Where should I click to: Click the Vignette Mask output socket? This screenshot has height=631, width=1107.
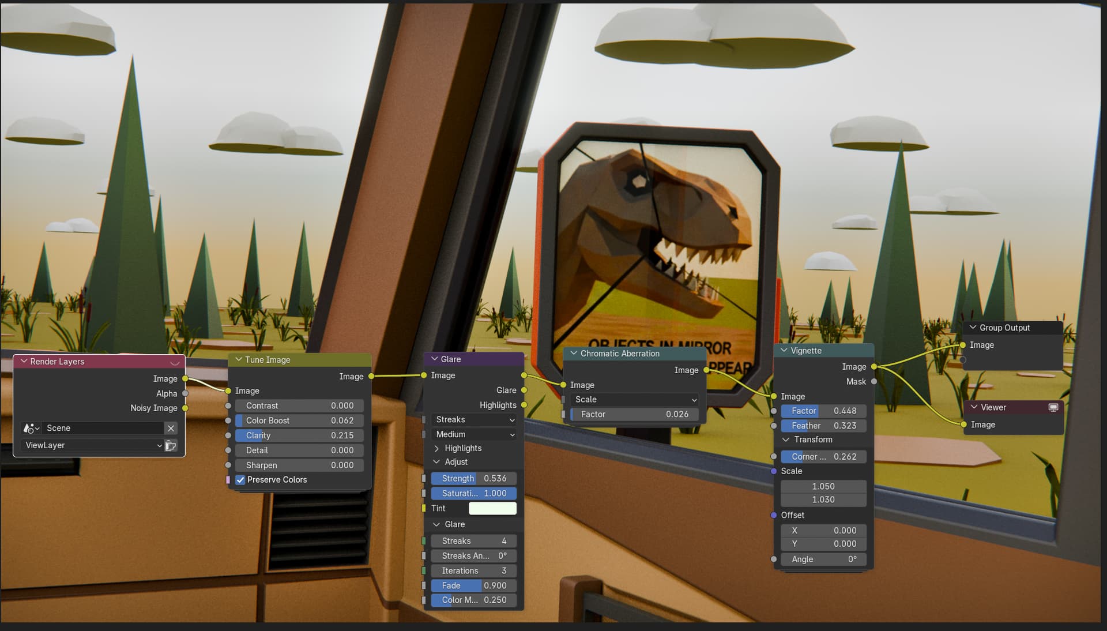874,381
